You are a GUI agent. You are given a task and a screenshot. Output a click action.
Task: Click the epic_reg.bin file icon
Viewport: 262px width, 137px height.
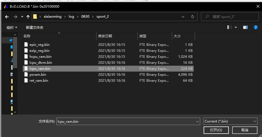coord(26,45)
